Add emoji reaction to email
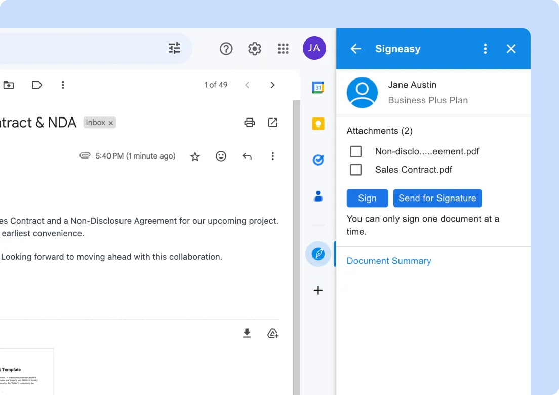The height and width of the screenshot is (395, 559). [x=221, y=156]
